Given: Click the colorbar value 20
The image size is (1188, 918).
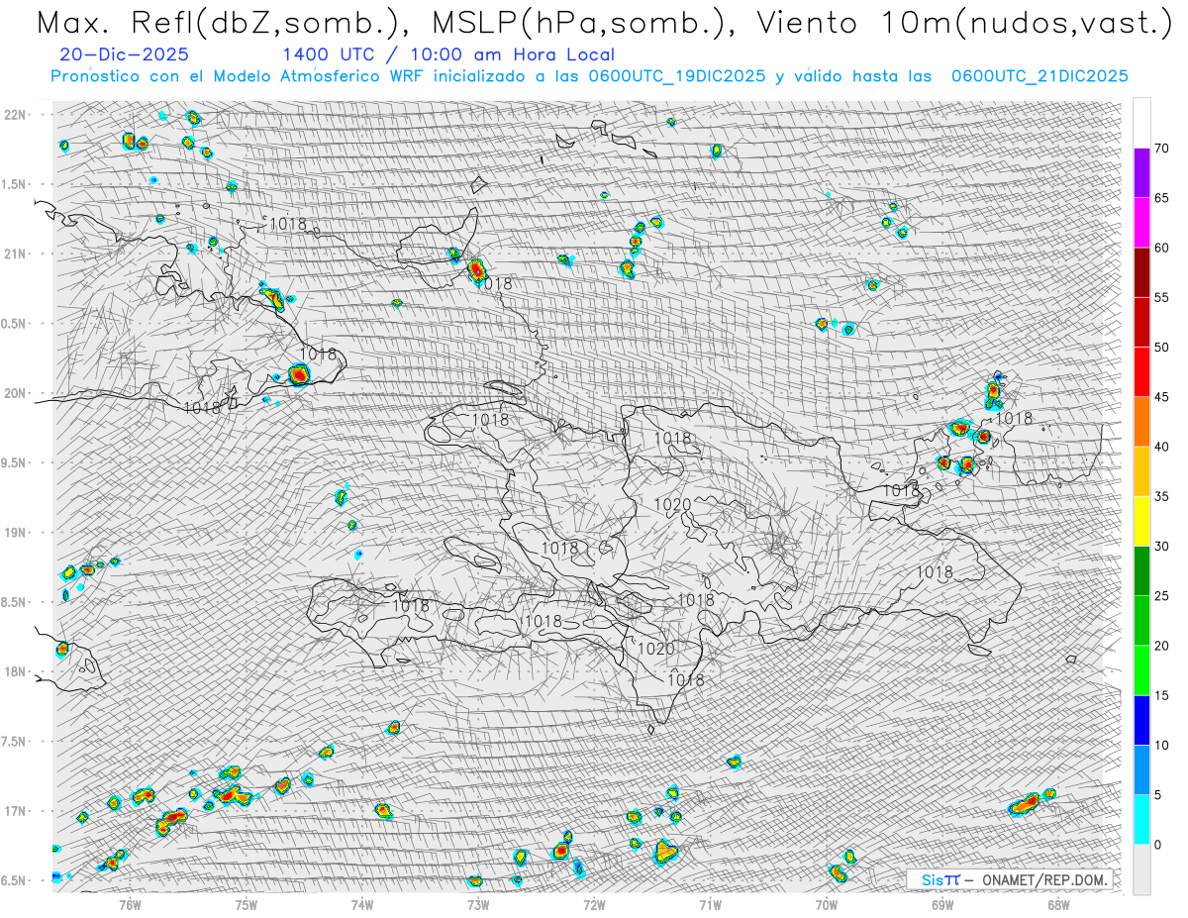Looking at the screenshot, I should pos(1161,646).
